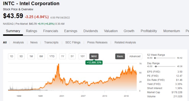189x101 pixels.
Task: Click the 2019 label on chart axis
Action: coord(126,96)
